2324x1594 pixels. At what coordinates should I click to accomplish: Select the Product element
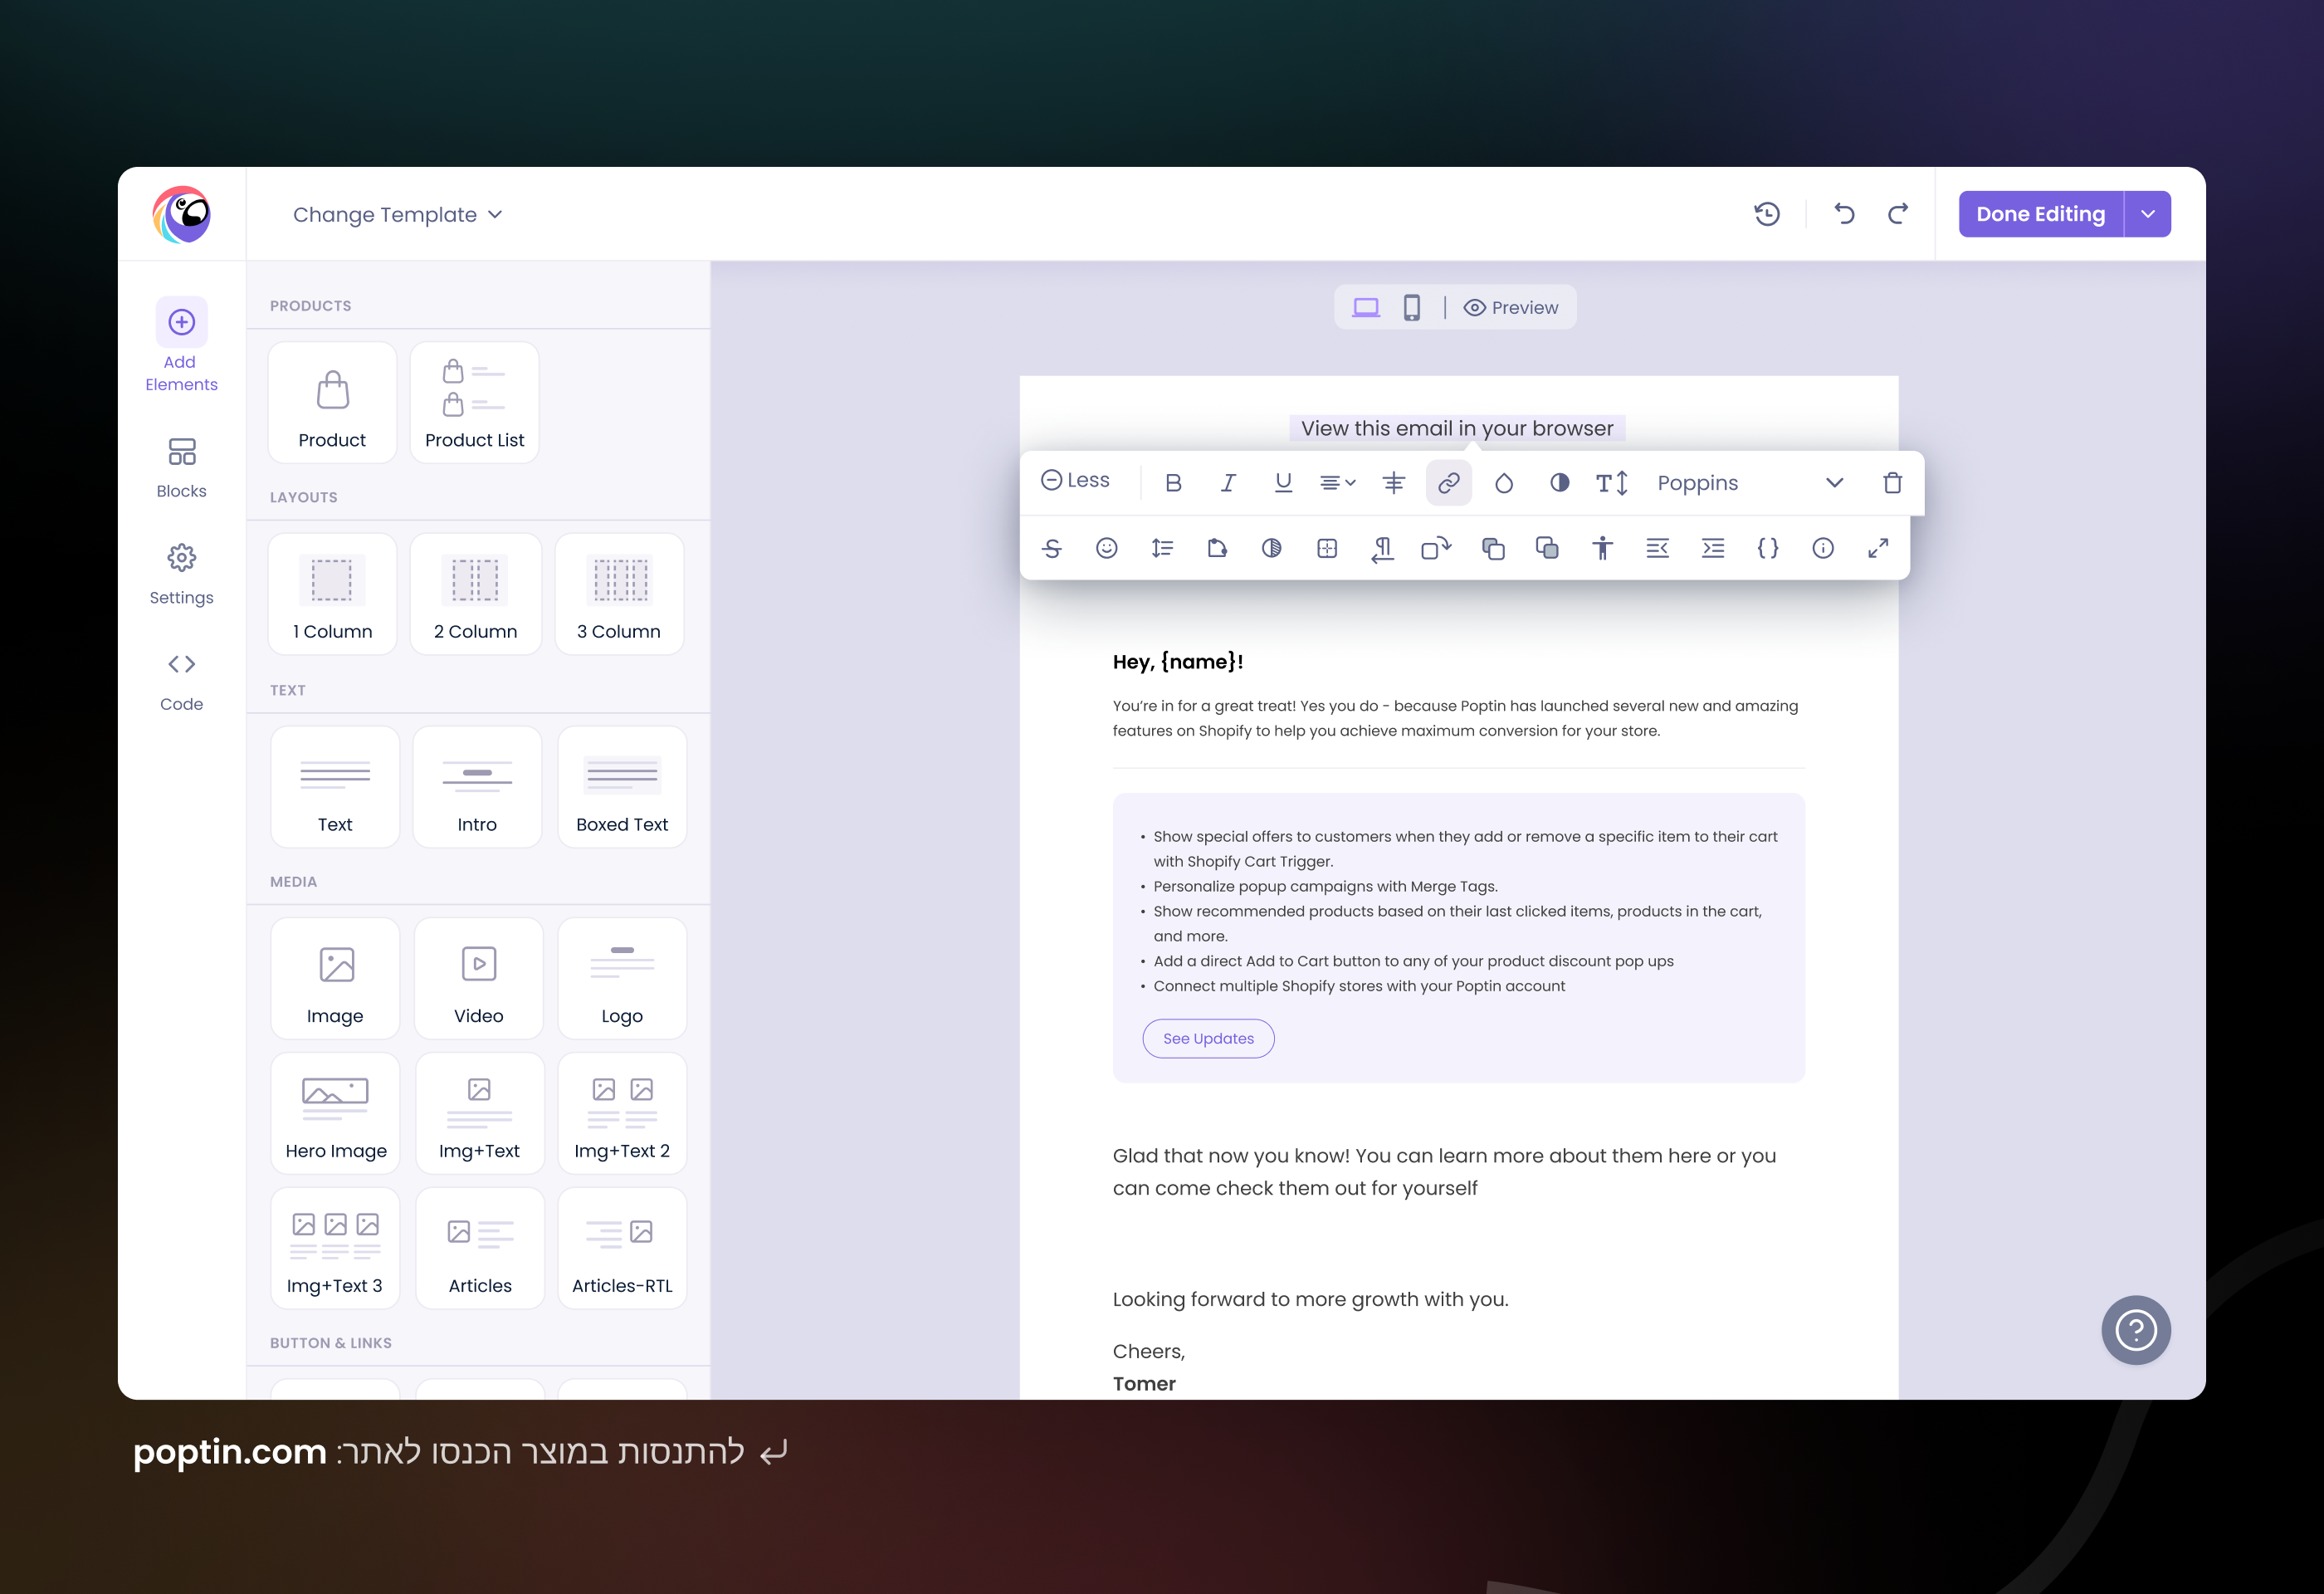click(332, 403)
